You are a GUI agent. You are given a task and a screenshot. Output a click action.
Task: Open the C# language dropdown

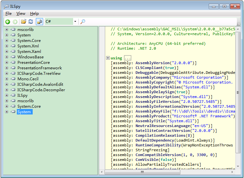tap(75, 21)
